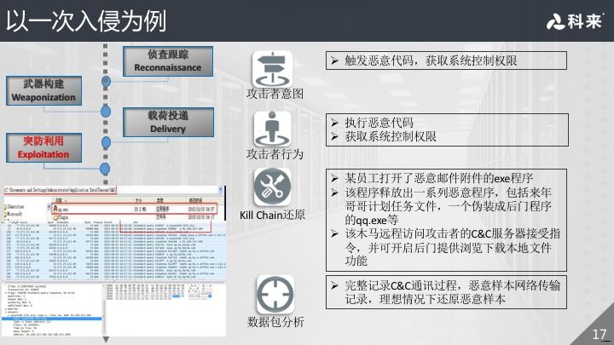Image resolution: width=614 pixels, height=345 pixels.
Task: Click the 攻击者行为 label
Action: [275, 154]
